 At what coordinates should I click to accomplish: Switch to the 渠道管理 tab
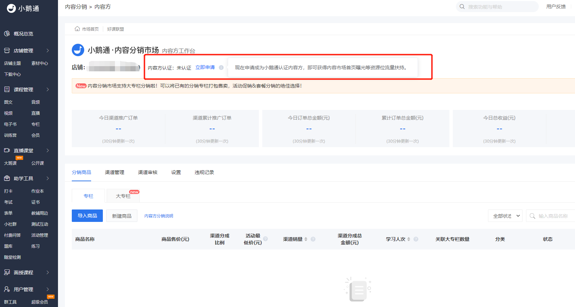(x=115, y=172)
